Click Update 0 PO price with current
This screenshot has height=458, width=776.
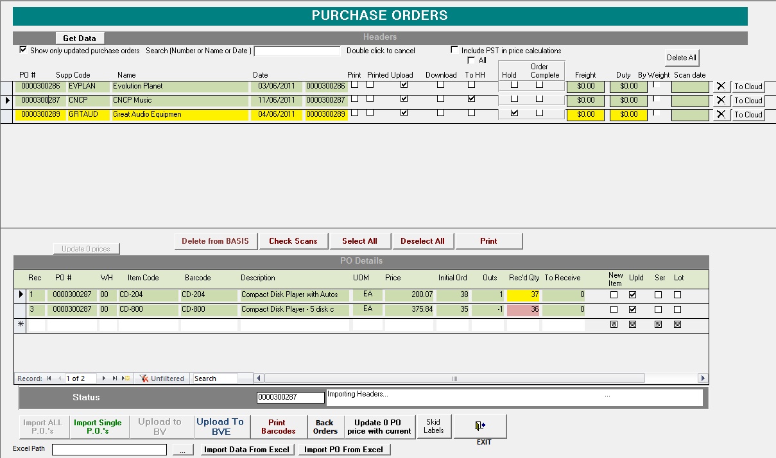pyautogui.click(x=379, y=427)
